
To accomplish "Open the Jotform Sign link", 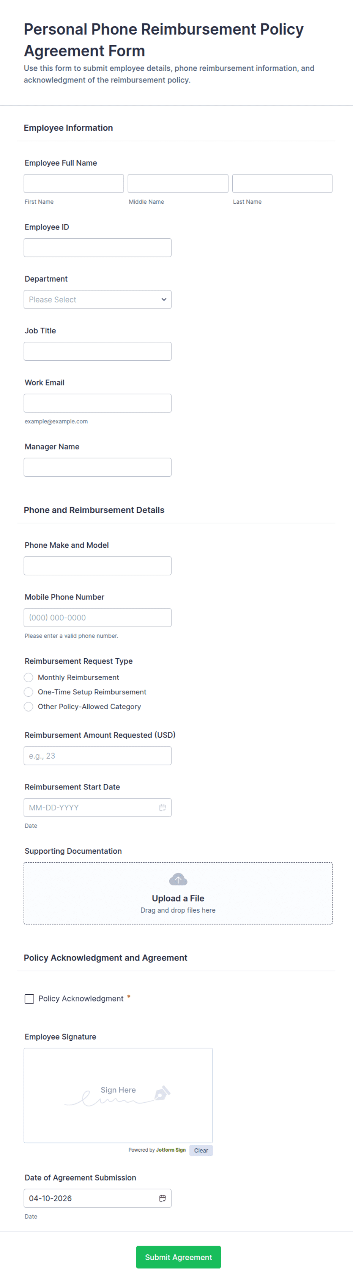I will click(170, 1150).
